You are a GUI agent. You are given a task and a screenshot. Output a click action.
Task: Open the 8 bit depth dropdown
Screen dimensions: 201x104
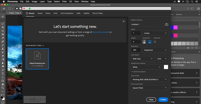point(162,59)
